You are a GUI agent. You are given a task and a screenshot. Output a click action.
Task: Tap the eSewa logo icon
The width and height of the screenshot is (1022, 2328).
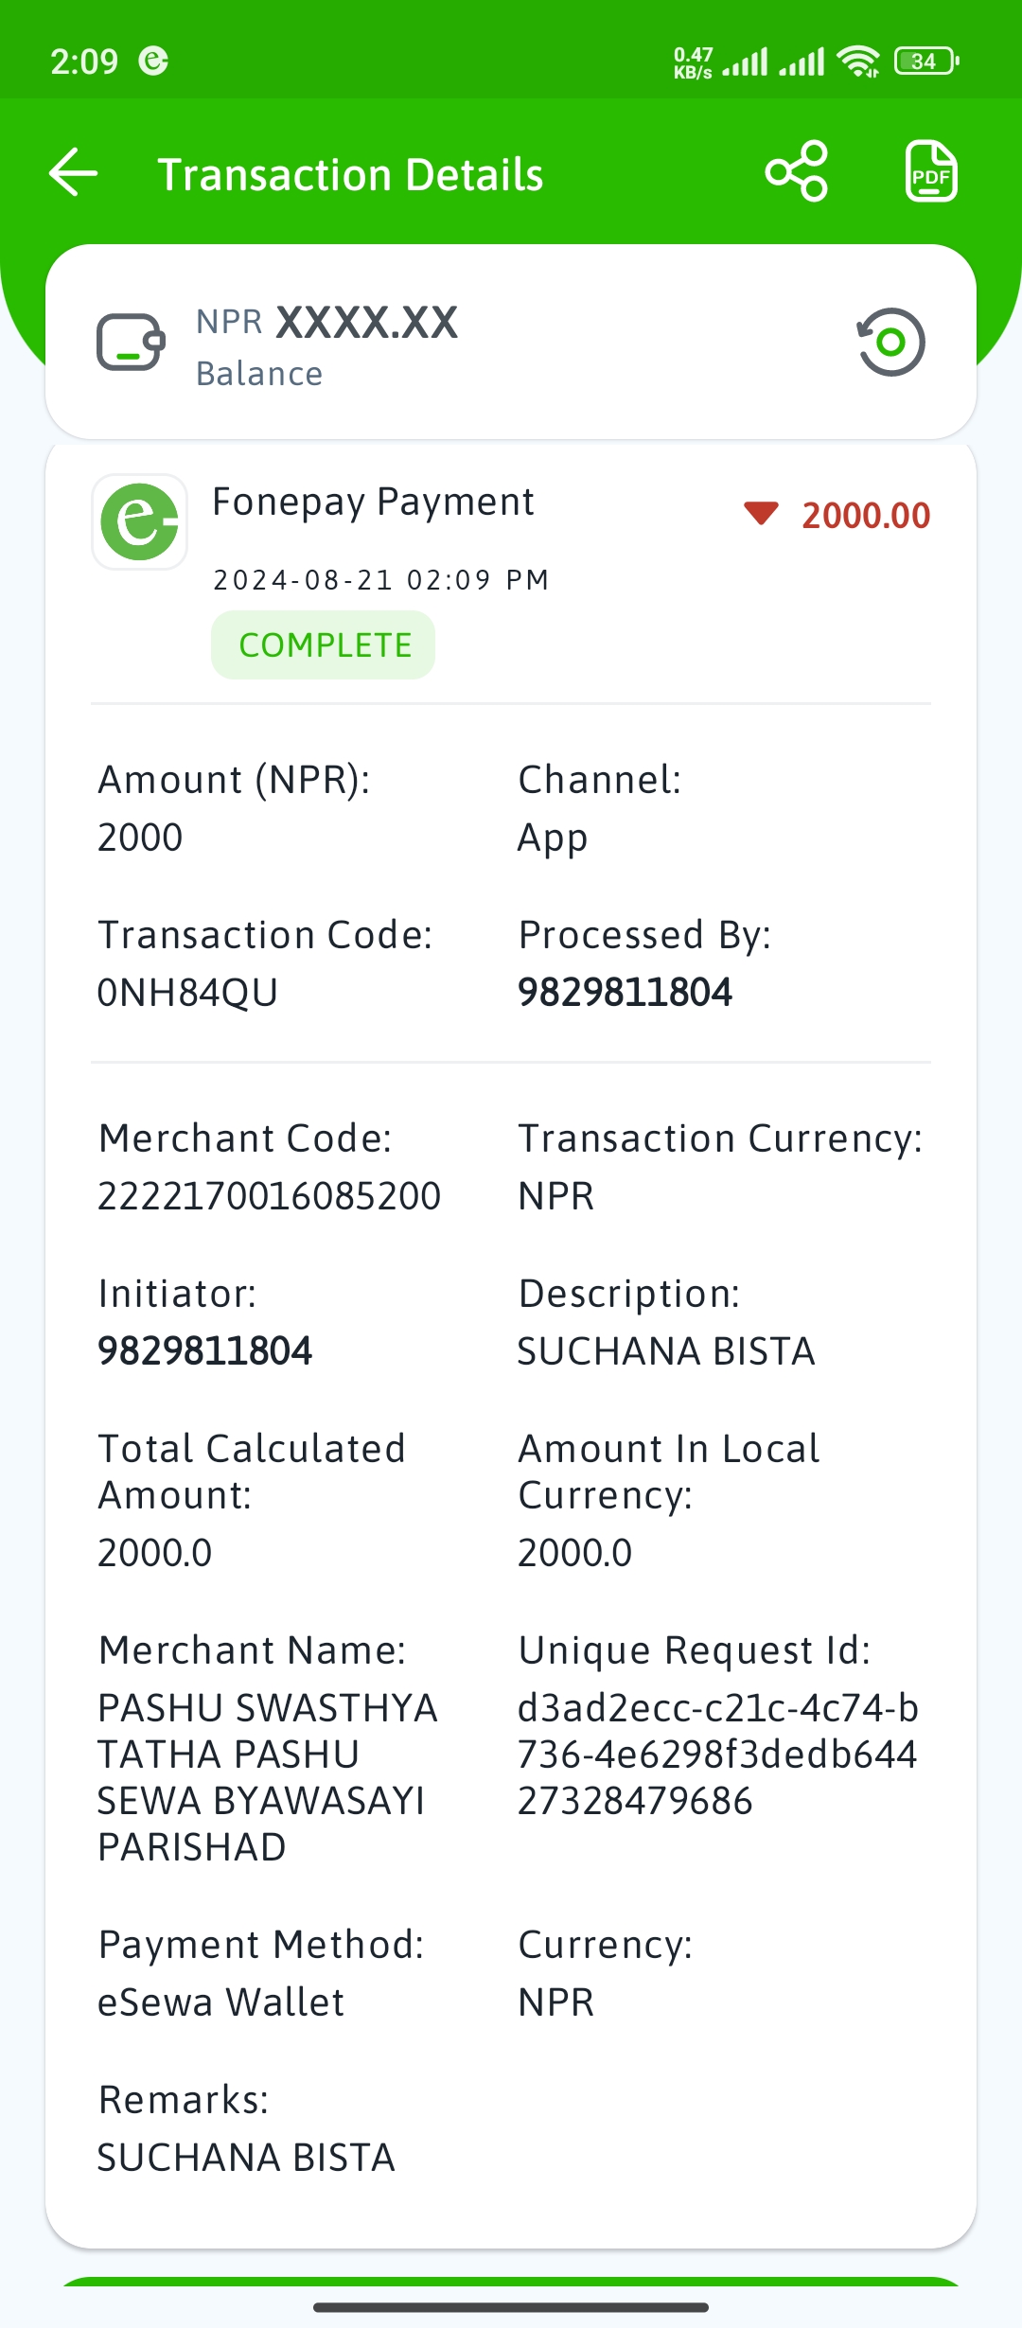139,521
